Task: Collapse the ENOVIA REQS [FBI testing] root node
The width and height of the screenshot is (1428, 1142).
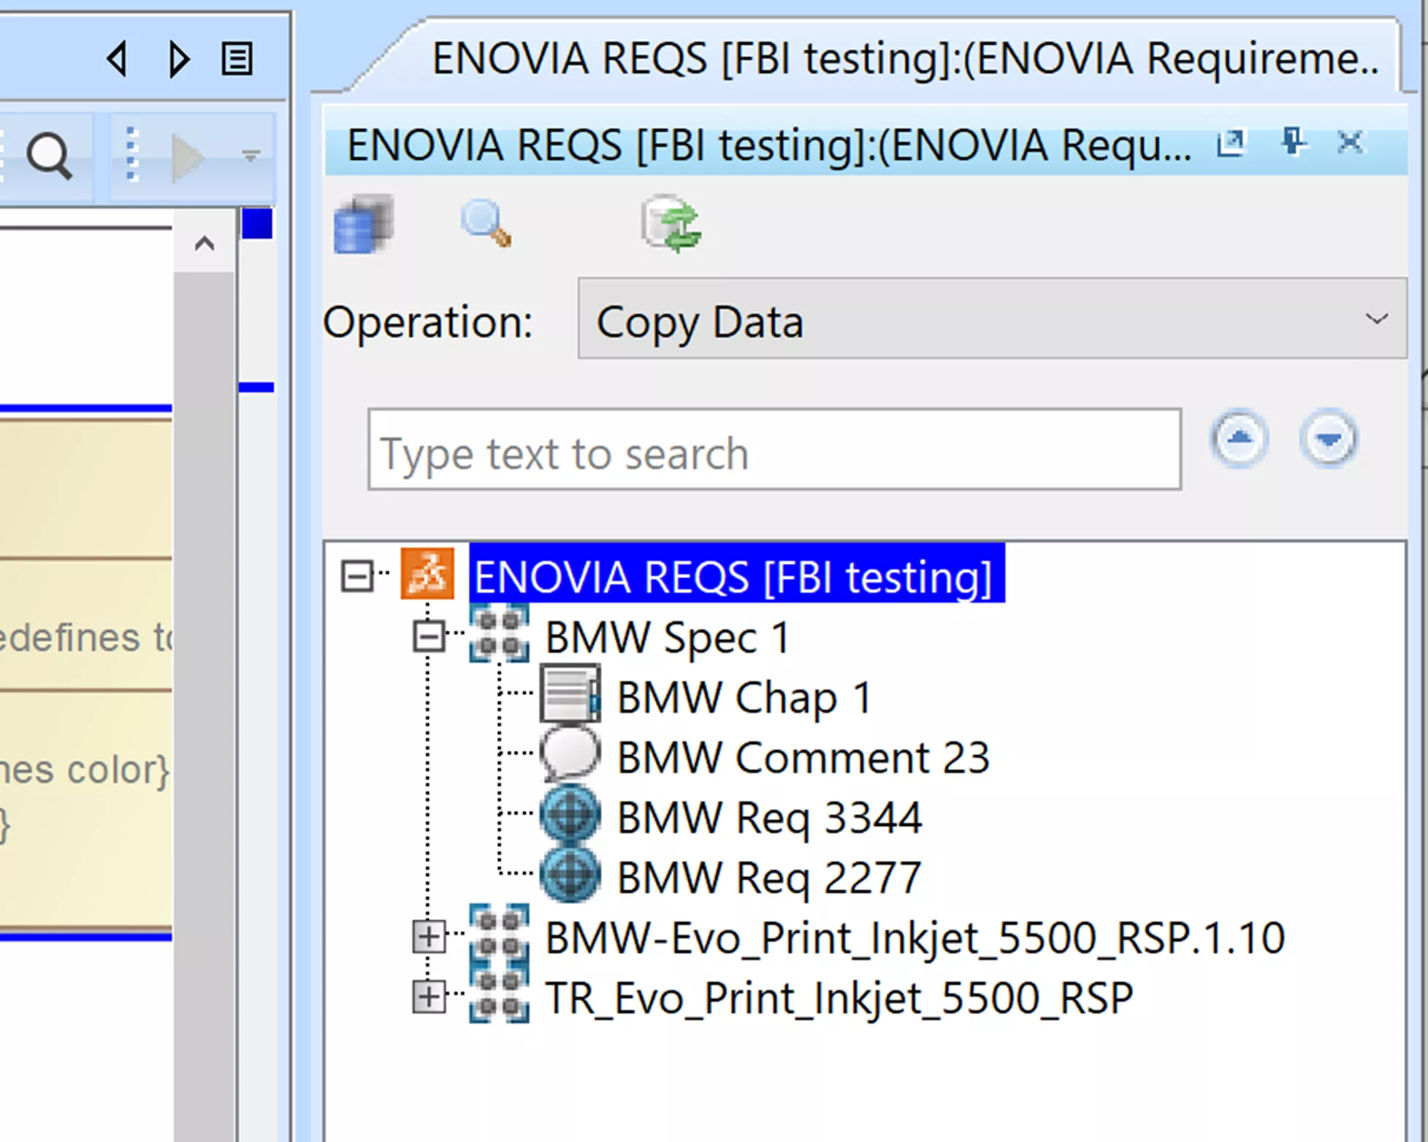Action: tap(357, 576)
